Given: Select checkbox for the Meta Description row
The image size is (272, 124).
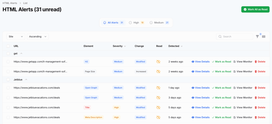Looking at the screenshot, I should pyautogui.click(x=8, y=117).
